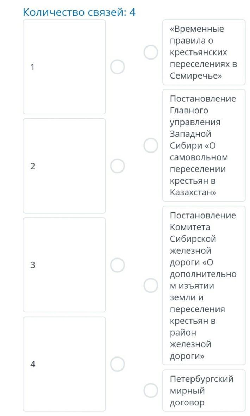This screenshot has width=250, height=416.
Task: Click the digit 1 label in first box
Action: pos(33,67)
